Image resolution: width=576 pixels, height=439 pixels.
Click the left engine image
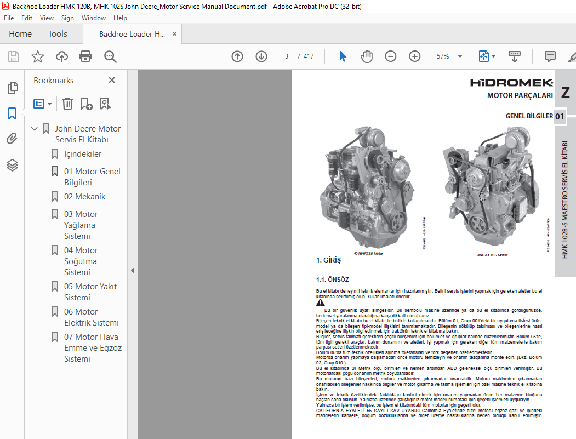click(x=367, y=187)
